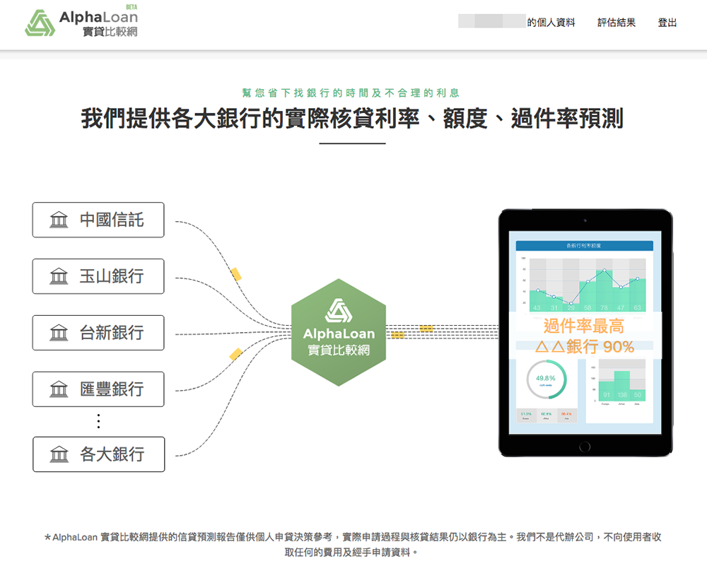Click the 過件率最高 orange text on tablet
The height and width of the screenshot is (573, 707).
[x=584, y=326]
